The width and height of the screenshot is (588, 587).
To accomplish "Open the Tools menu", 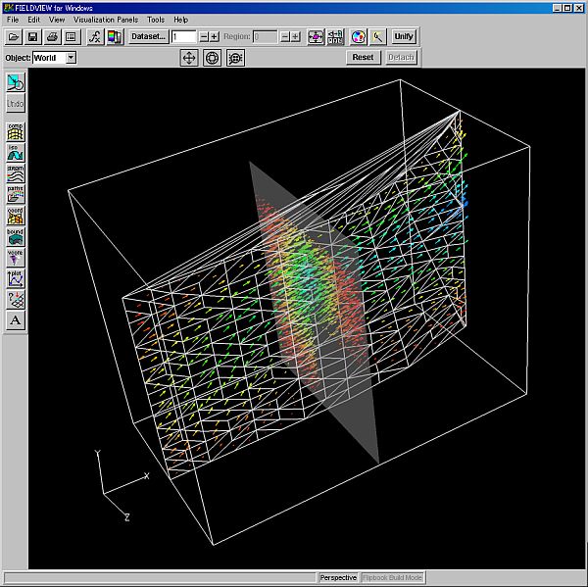I will pos(156,20).
